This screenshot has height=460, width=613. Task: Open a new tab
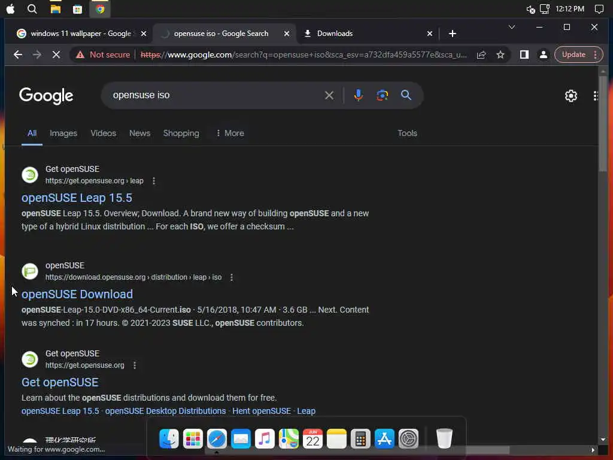point(453,34)
